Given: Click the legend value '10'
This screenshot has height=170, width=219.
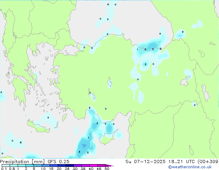Looking at the screenshot, I should [x=43, y=169].
